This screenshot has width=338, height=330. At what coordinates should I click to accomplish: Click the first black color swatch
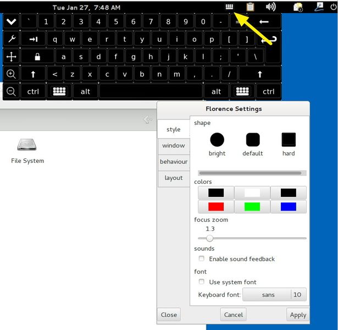click(216, 193)
